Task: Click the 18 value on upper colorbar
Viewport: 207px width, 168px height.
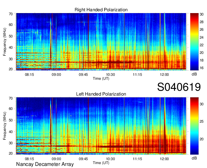Action: tap(202, 61)
